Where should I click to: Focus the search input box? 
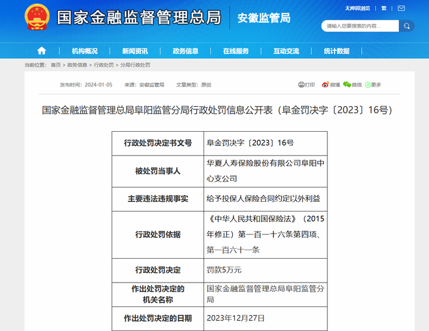(x=360, y=26)
